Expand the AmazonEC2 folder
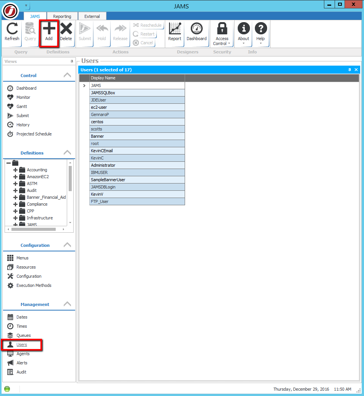364x396 pixels. (x=15, y=177)
